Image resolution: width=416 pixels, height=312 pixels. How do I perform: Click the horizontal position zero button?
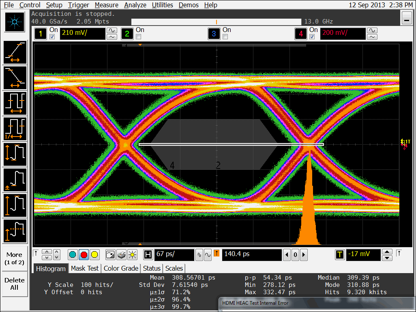coord(295,255)
